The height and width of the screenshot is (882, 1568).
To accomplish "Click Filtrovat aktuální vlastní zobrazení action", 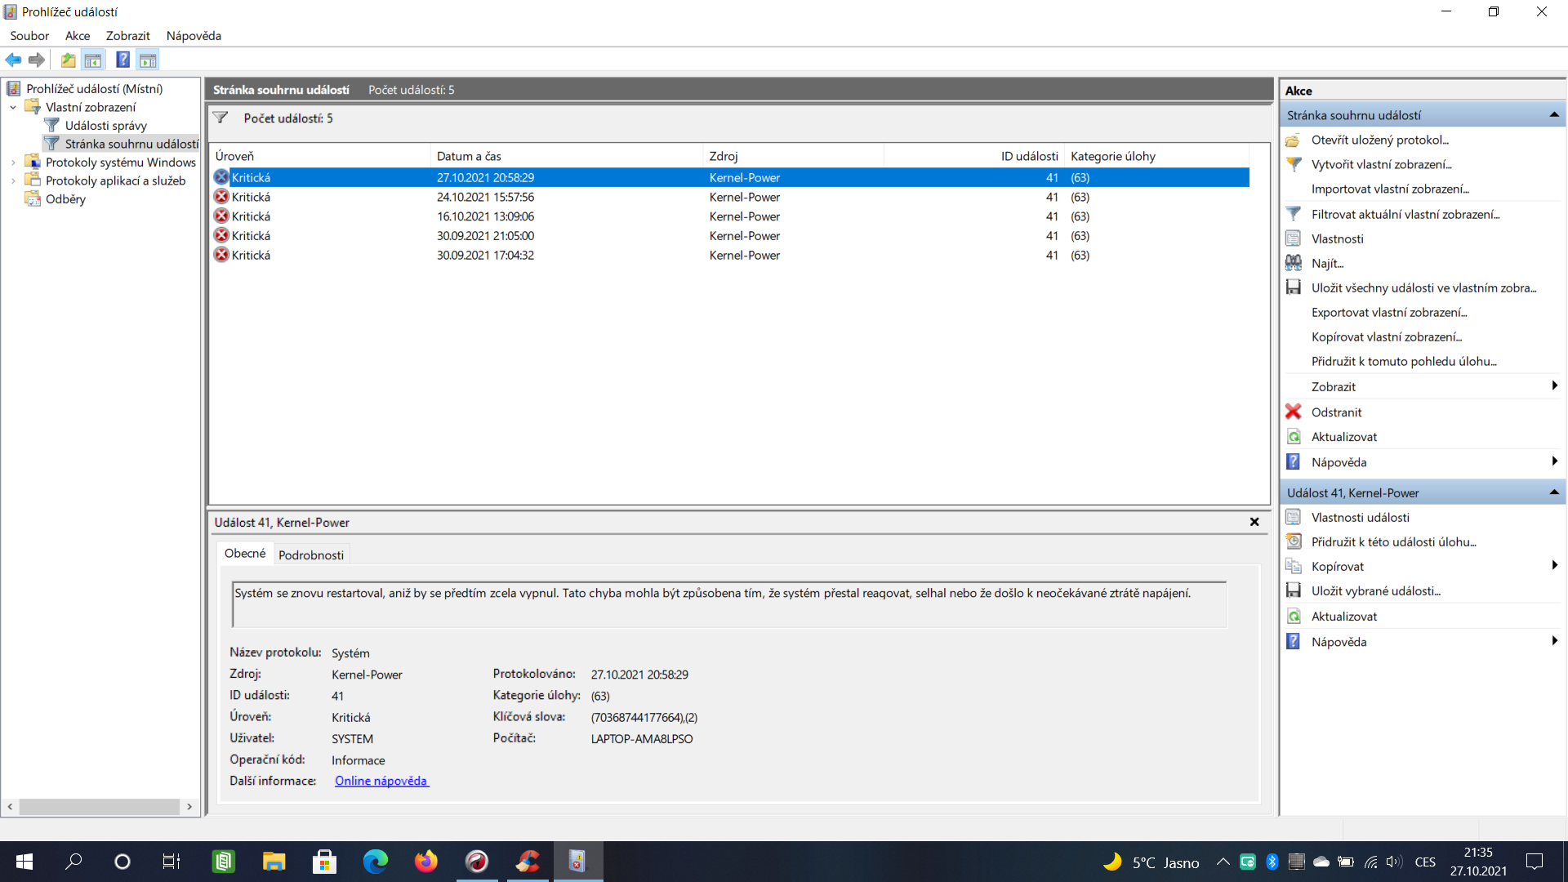I will pos(1405,214).
